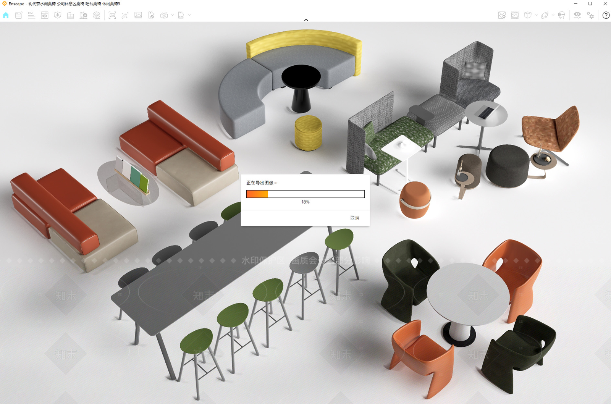The image size is (611, 404).
Task: Open the asset library buildings icon
Action: [x=71, y=15]
